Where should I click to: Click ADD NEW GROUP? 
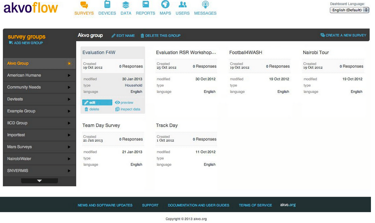[28, 43]
